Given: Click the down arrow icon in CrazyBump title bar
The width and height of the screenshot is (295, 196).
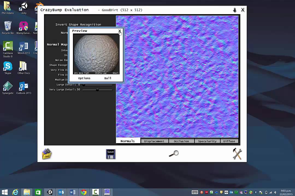Looking at the screenshot, I should point(234,10).
